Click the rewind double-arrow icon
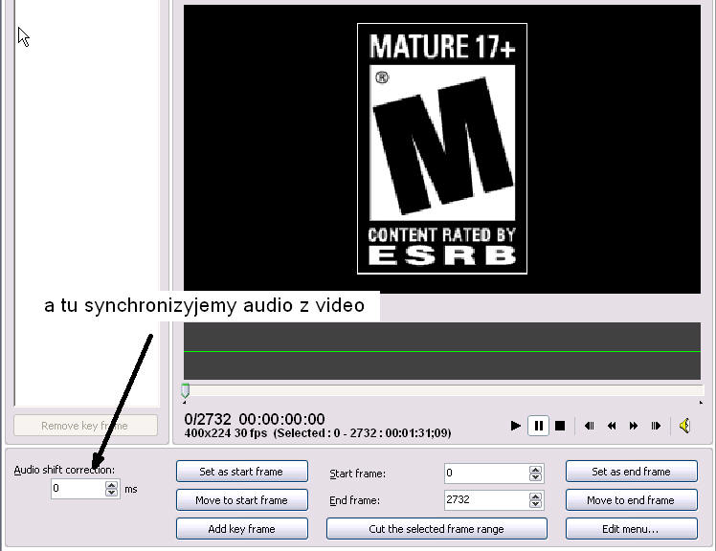This screenshot has width=716, height=551. point(612,426)
